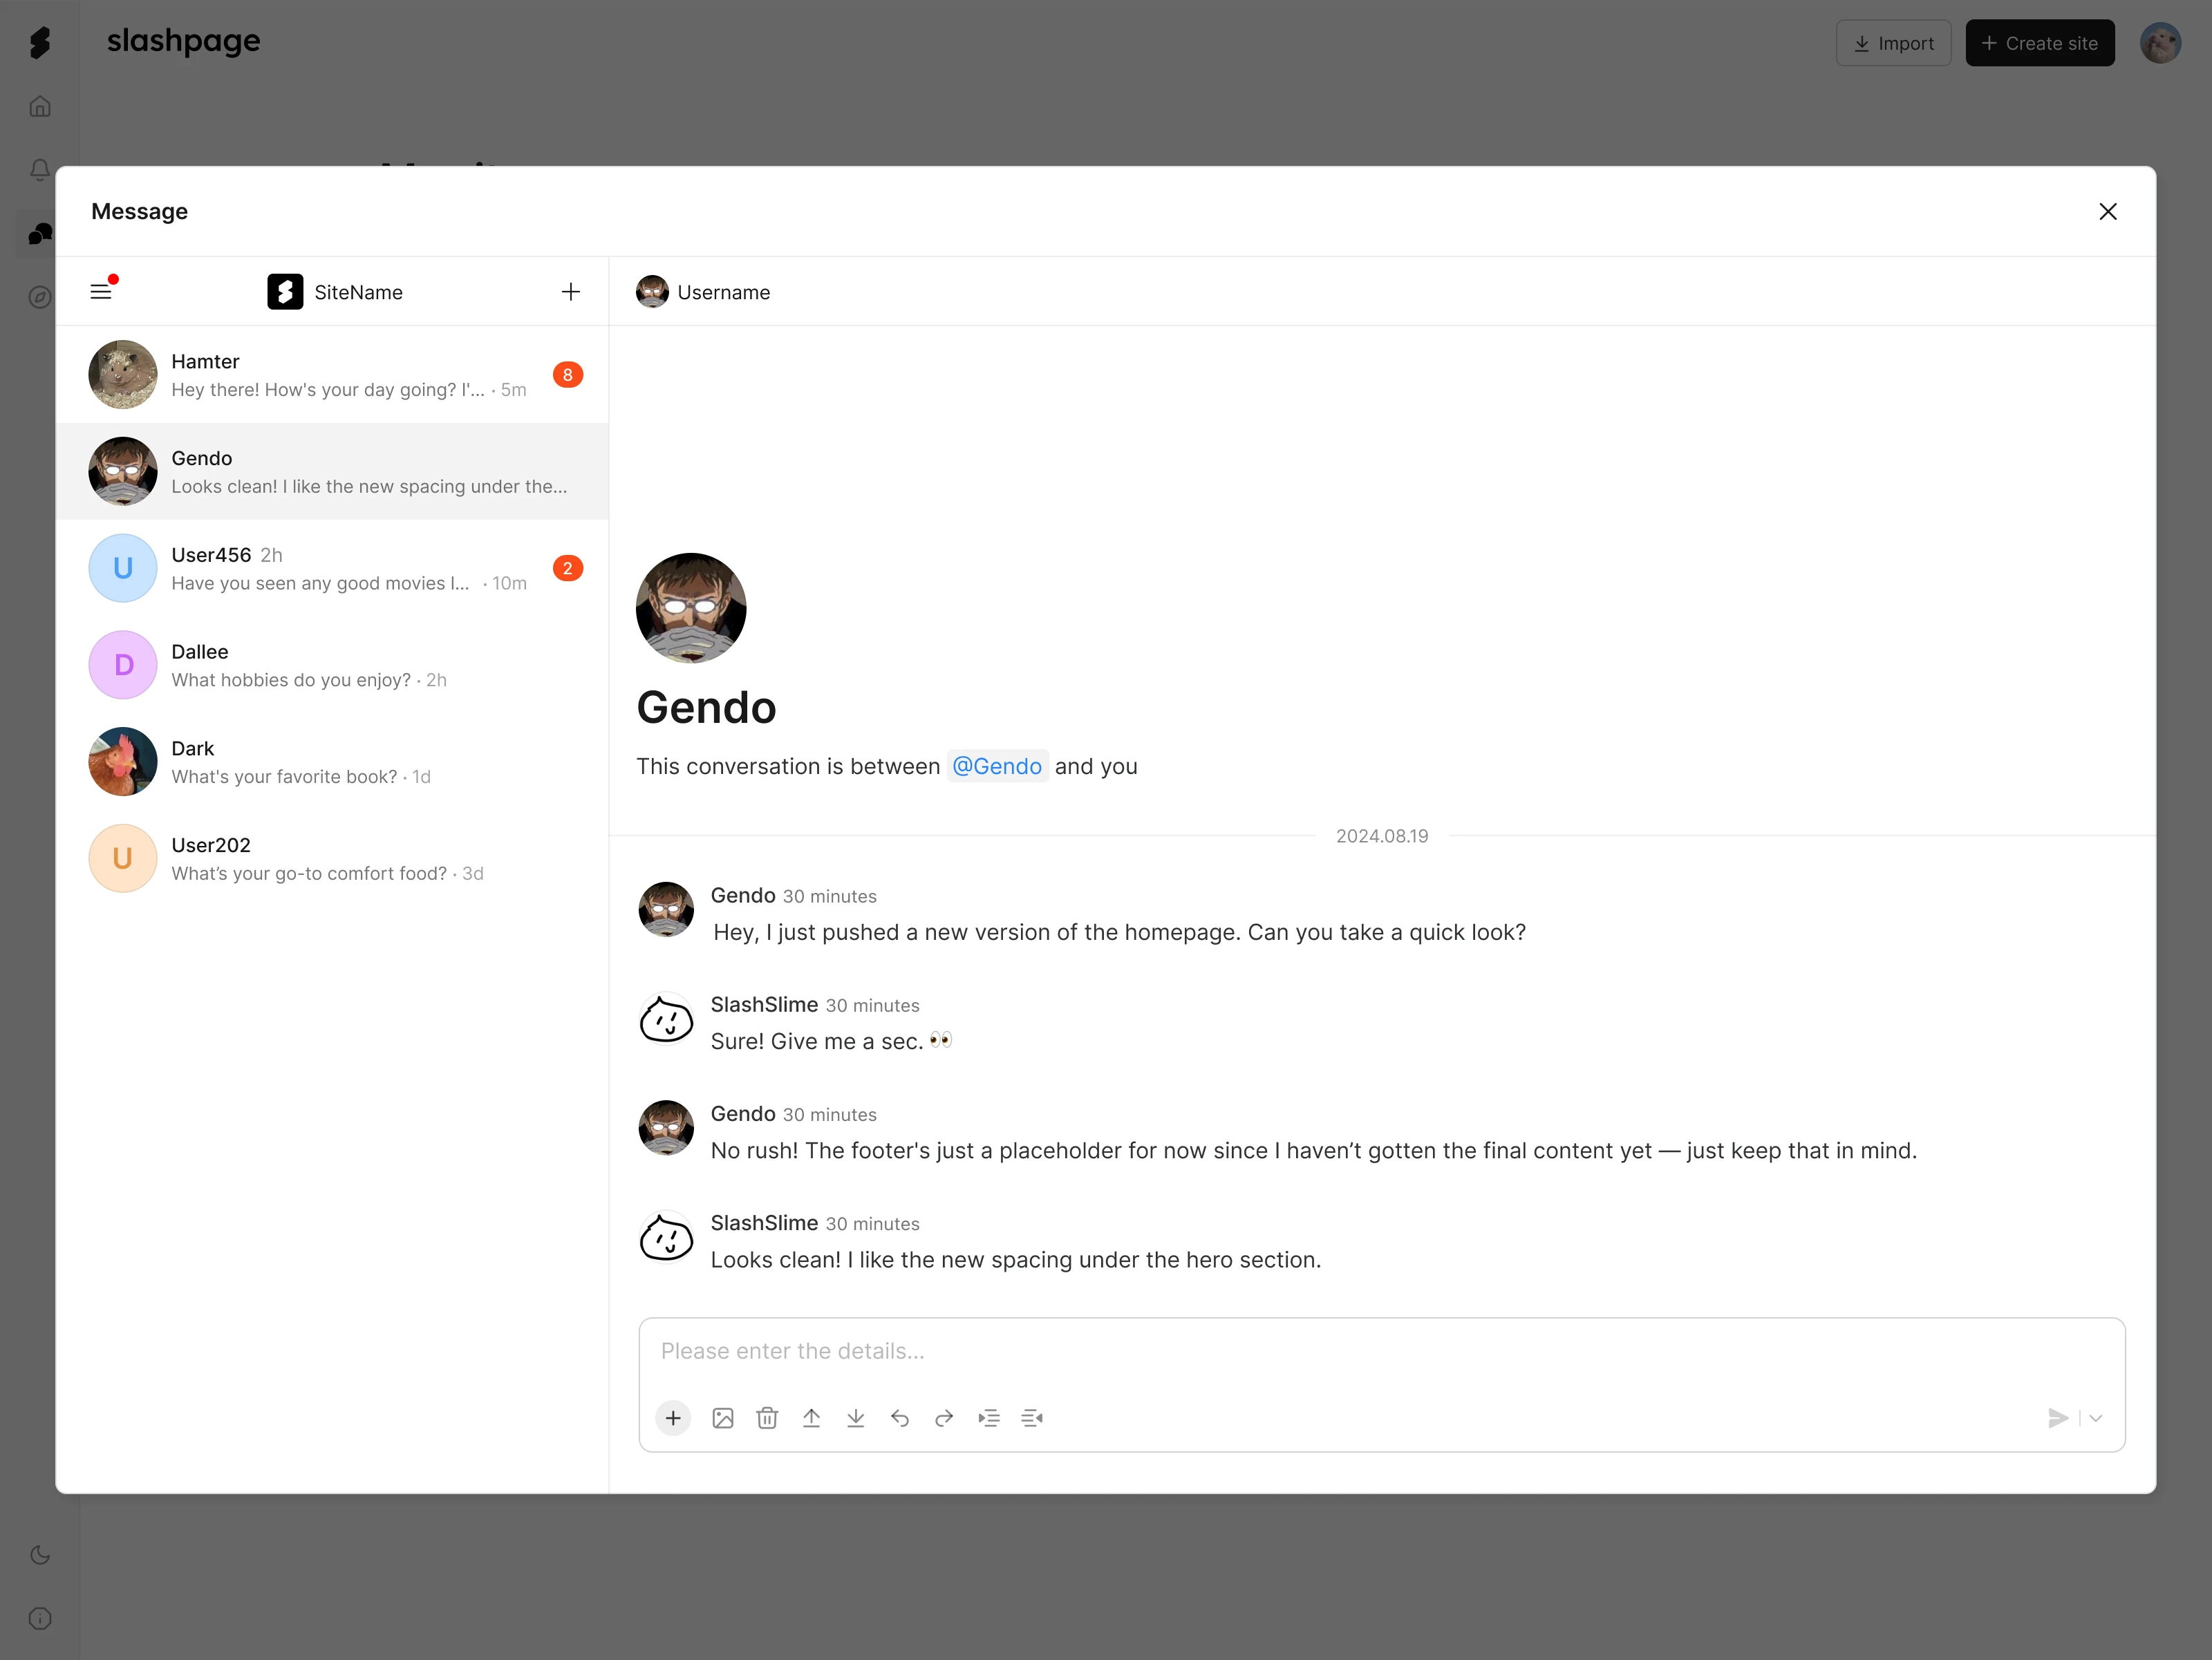Click the plus button in editor toolbar
This screenshot has height=1660, width=2212.
[x=673, y=1418]
